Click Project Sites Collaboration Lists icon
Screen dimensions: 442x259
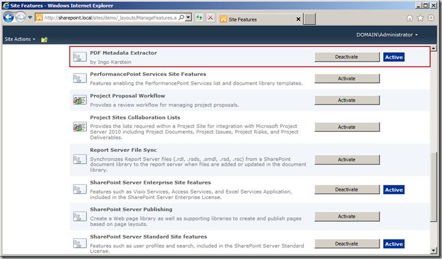(x=80, y=127)
